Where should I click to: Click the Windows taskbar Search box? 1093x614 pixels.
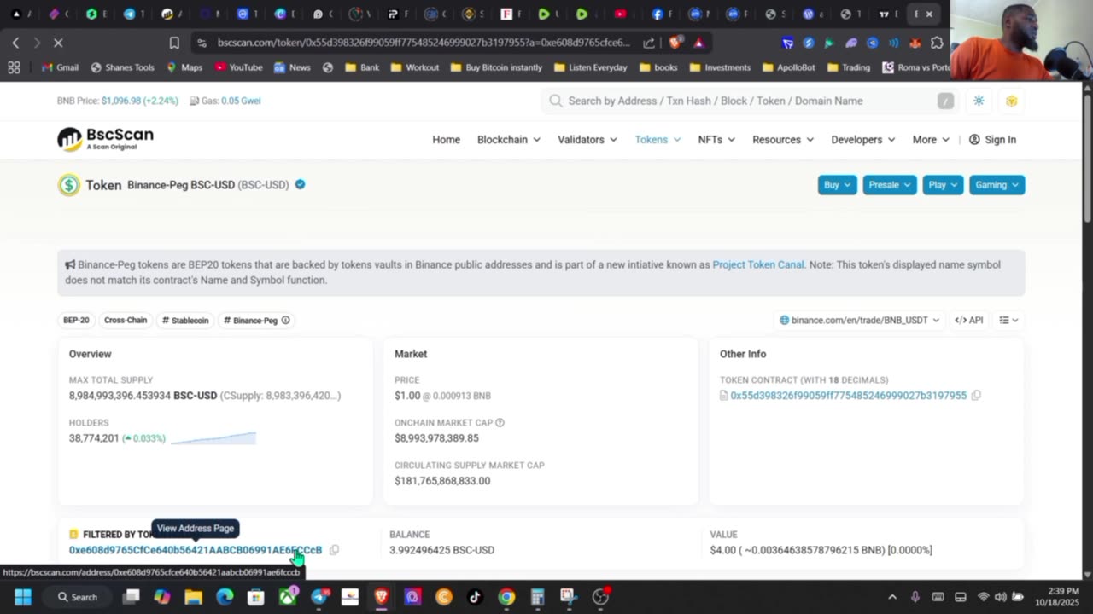(77, 597)
